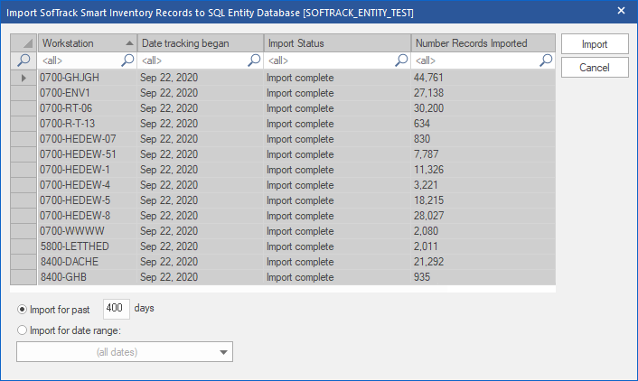
Task: Click the 21,292 records imported cell
Action: coord(483,262)
